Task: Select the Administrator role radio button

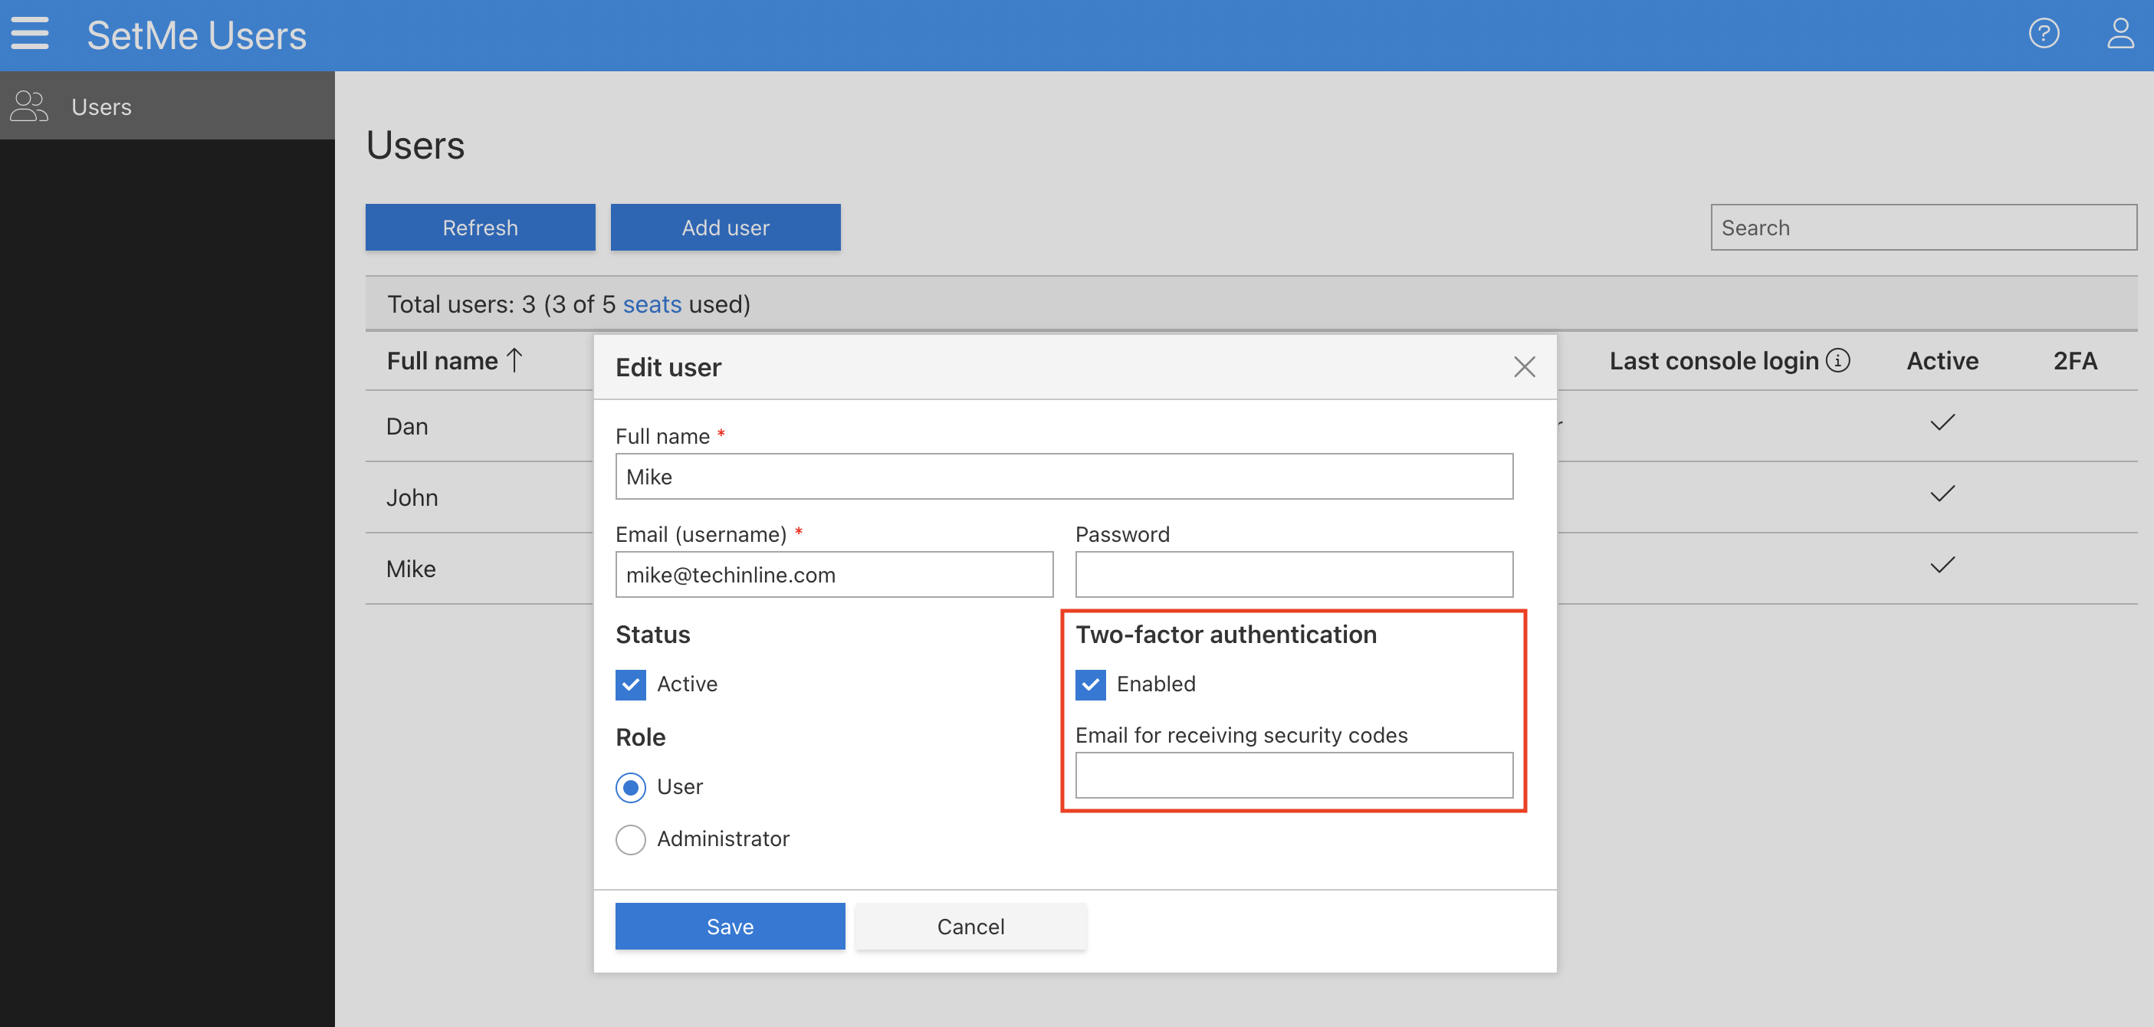Action: click(630, 838)
